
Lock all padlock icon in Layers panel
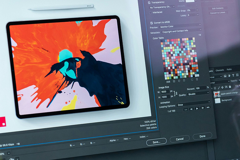coord(230,86)
